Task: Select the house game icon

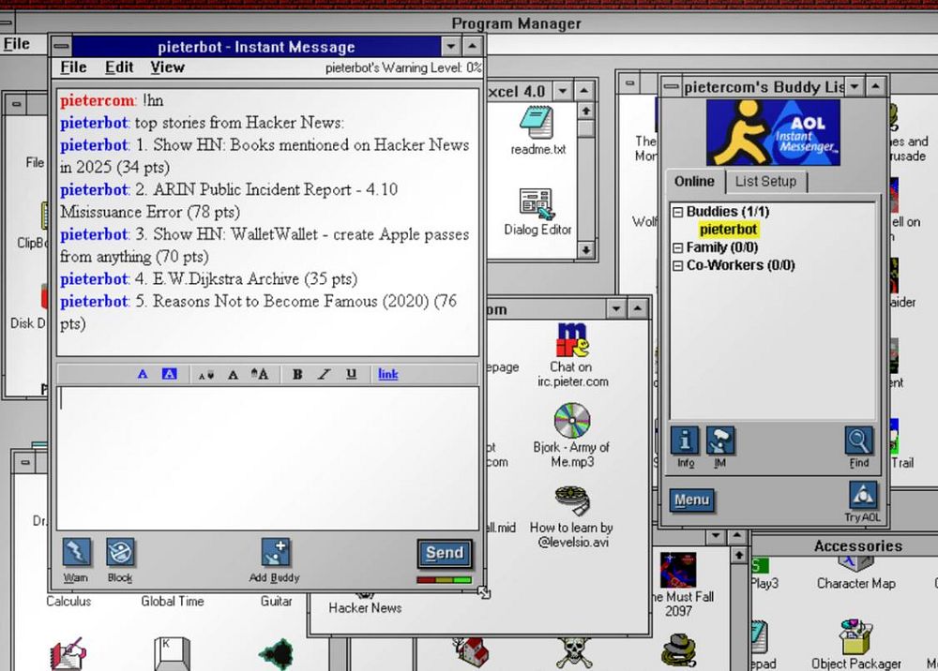Action: (x=472, y=652)
